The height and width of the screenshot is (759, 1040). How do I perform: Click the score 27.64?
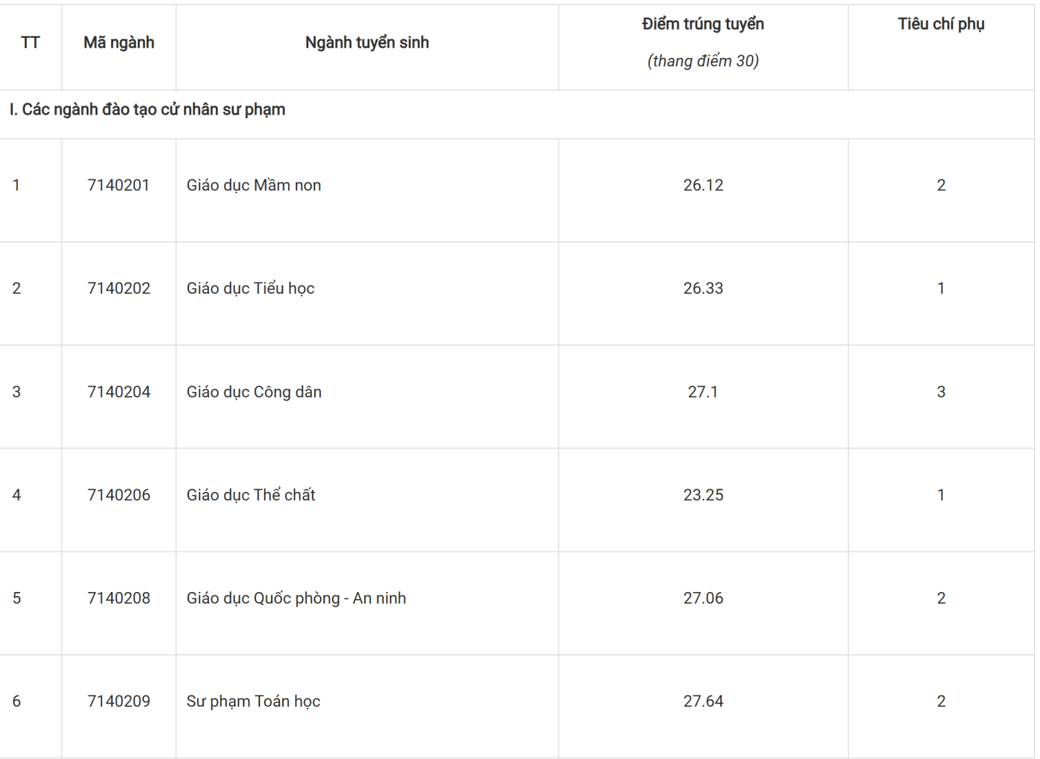(x=703, y=701)
